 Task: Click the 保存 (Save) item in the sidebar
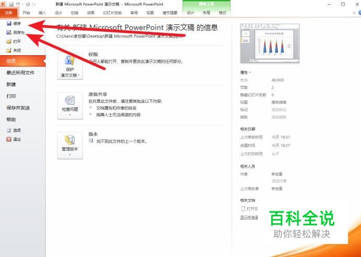14,23
